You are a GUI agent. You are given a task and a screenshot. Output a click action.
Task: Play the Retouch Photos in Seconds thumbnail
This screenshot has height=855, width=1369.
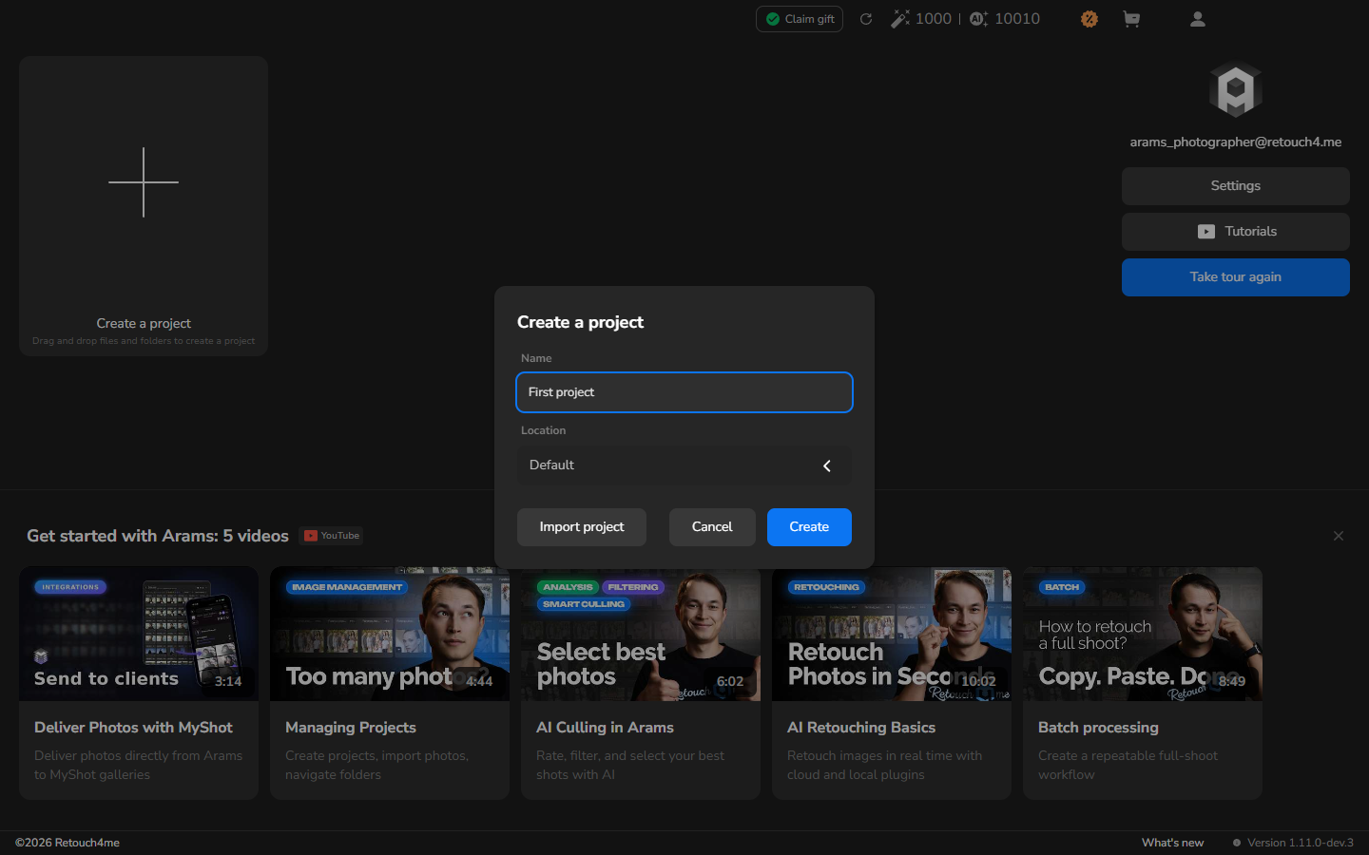point(892,634)
